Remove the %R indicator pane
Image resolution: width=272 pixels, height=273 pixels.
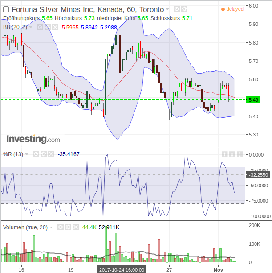[x=51, y=154]
